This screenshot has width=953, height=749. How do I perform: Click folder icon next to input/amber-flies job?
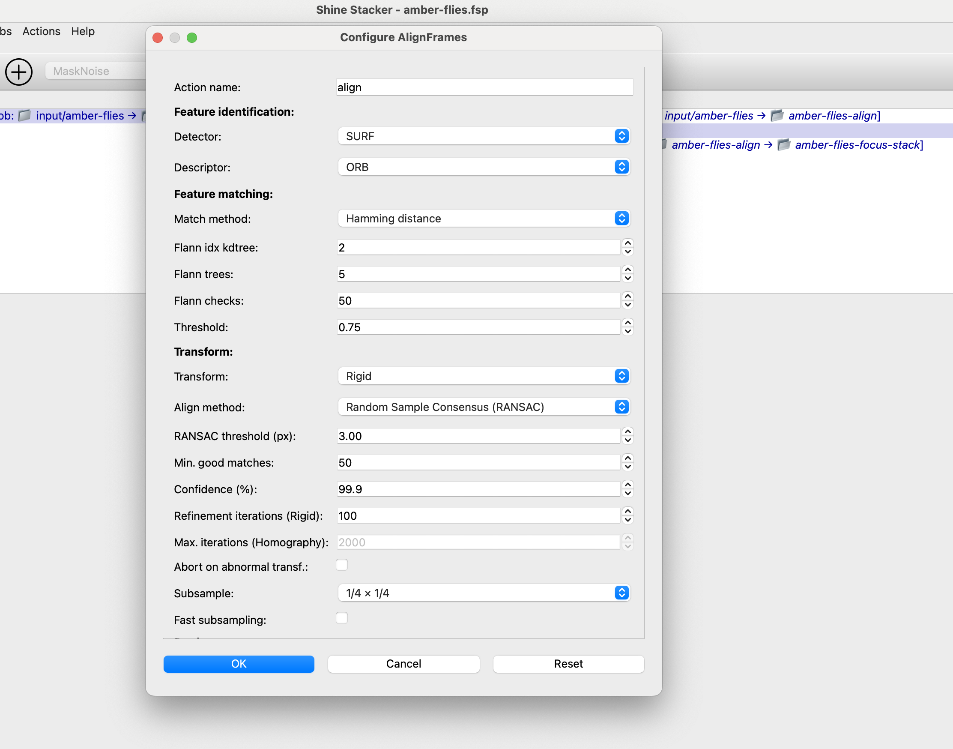click(24, 116)
